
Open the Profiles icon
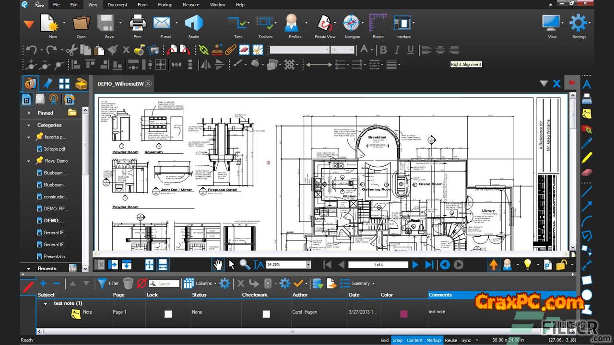click(x=292, y=23)
